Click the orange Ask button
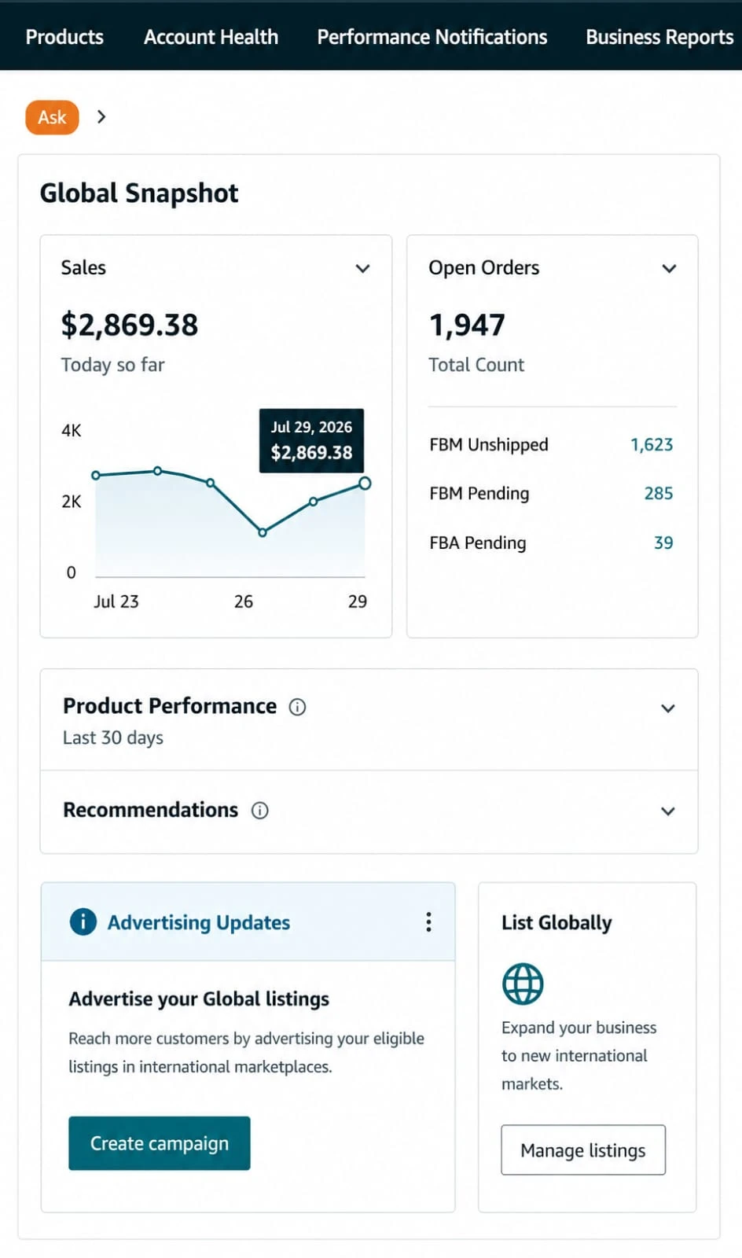 coord(52,117)
